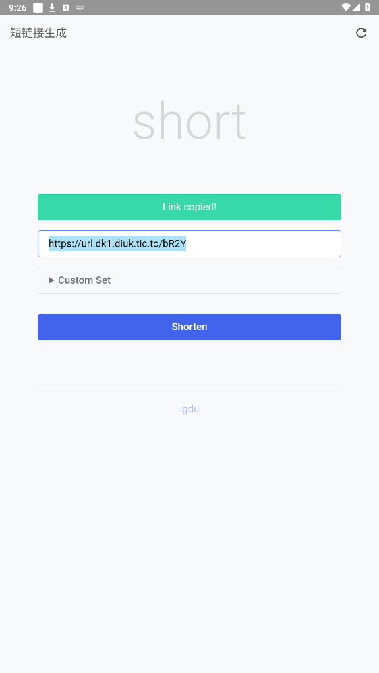Tap the 9:26 clock in status bar
The image size is (379, 673).
[x=18, y=7]
